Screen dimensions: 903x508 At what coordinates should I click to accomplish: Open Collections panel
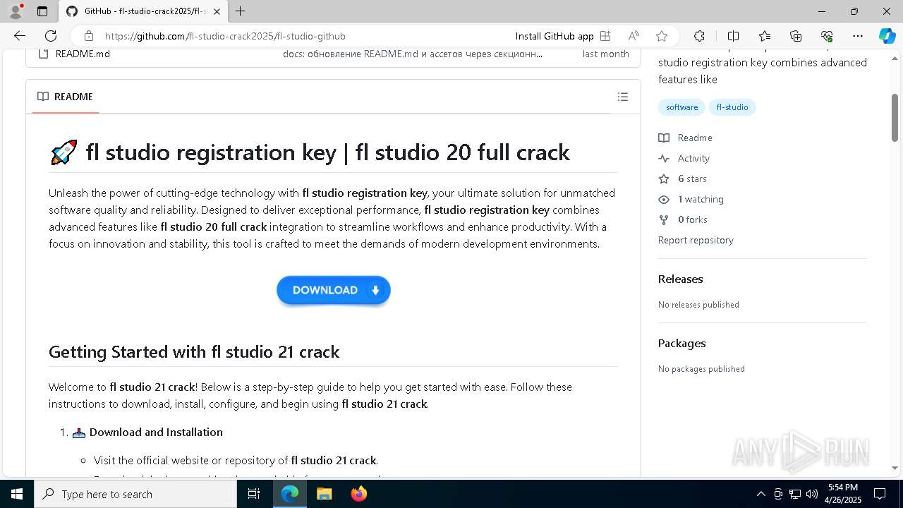pyautogui.click(x=796, y=36)
